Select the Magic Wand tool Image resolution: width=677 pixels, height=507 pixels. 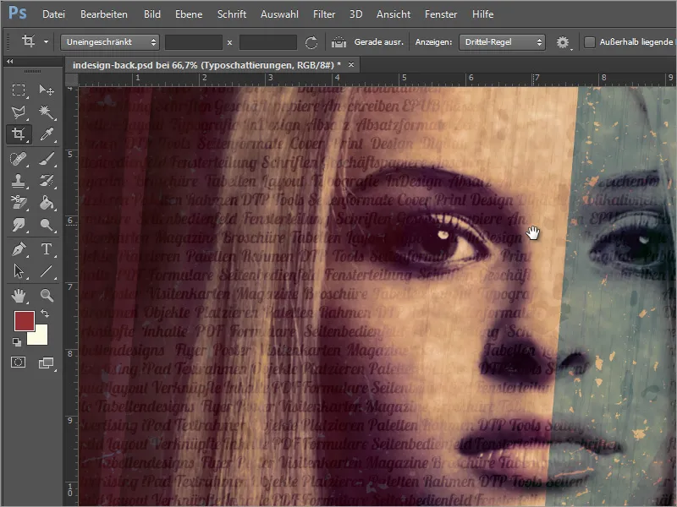coord(47,112)
